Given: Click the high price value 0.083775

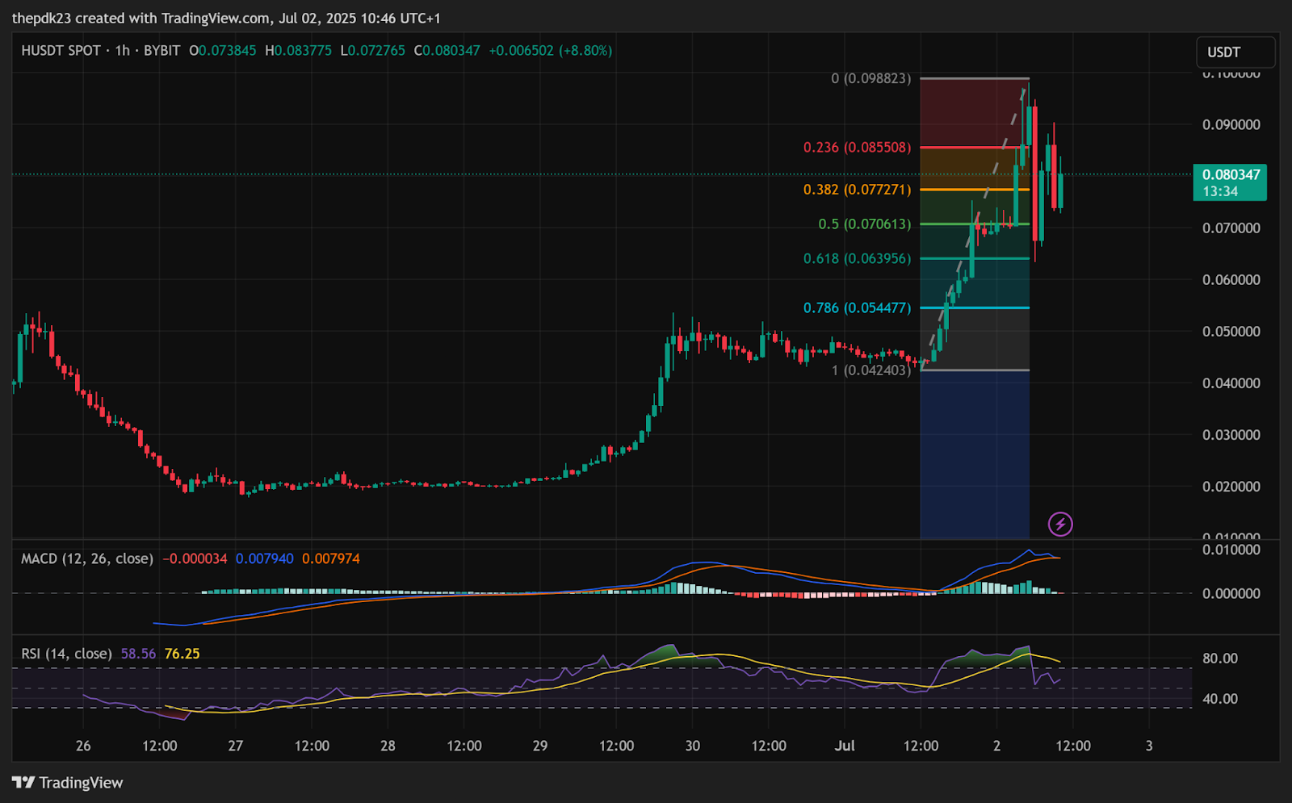Looking at the screenshot, I should click(x=303, y=50).
